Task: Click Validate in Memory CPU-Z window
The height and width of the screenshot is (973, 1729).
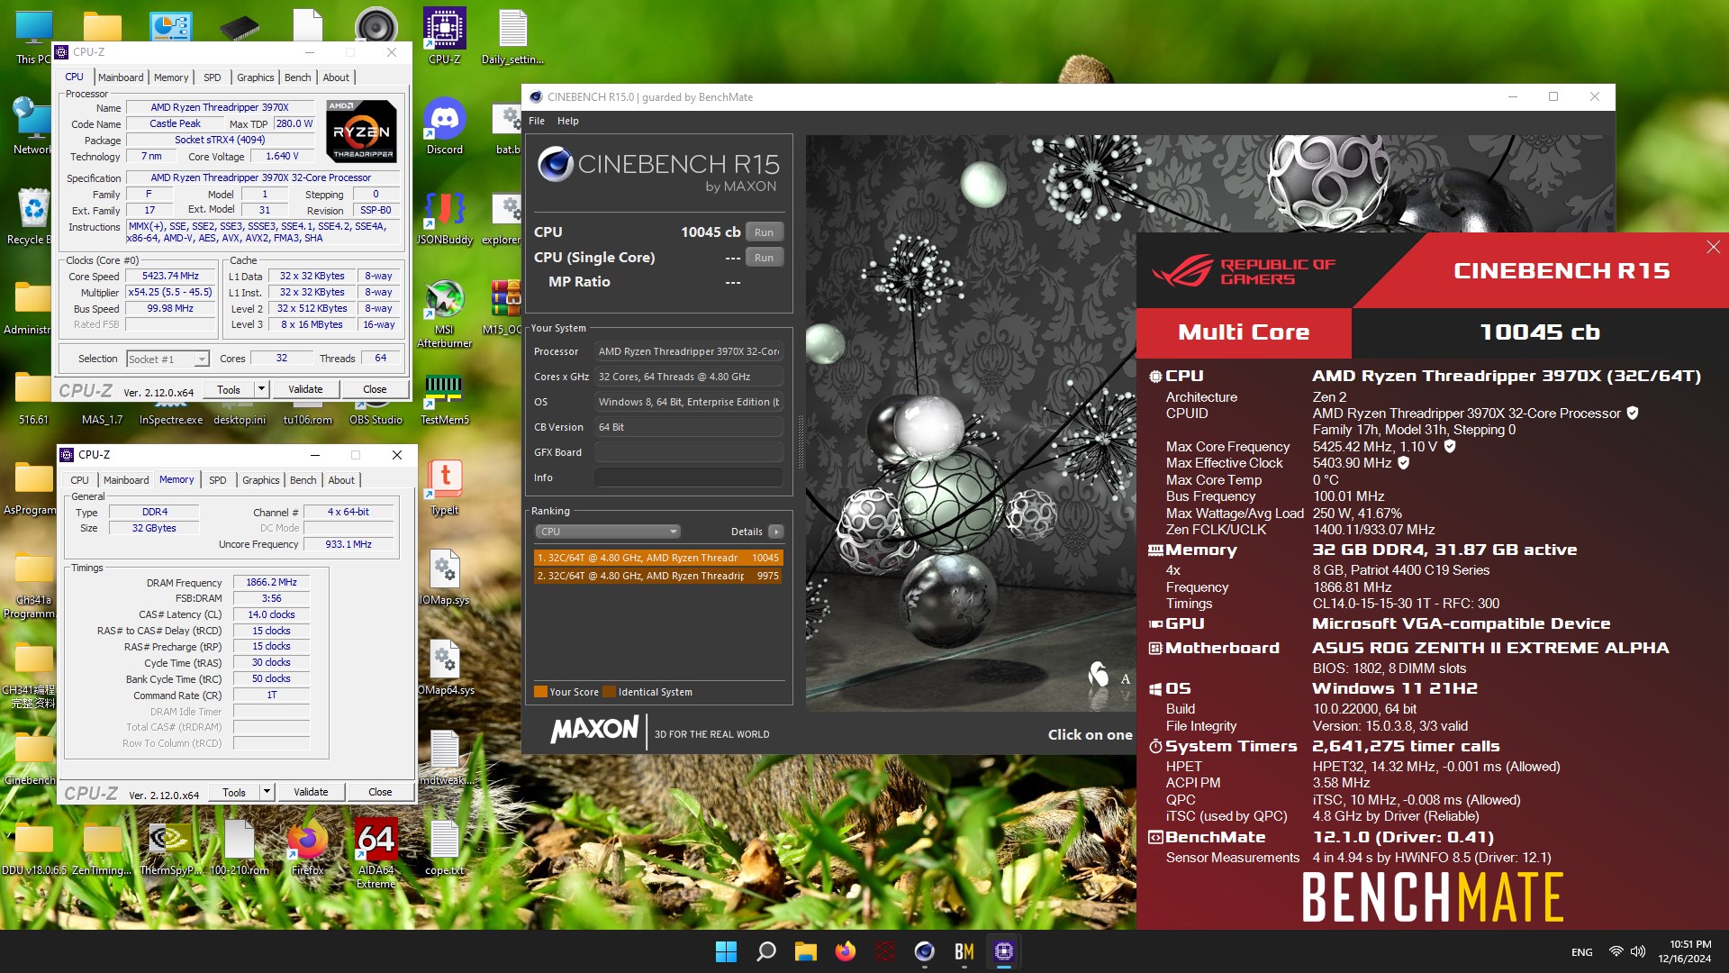Action: point(311,792)
